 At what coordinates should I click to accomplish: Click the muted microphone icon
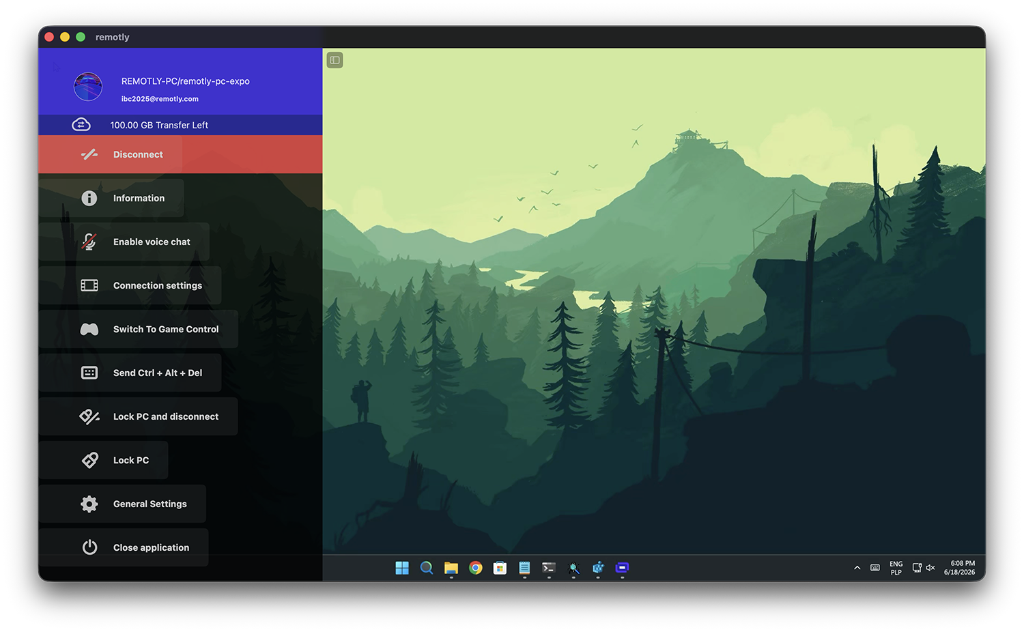89,242
